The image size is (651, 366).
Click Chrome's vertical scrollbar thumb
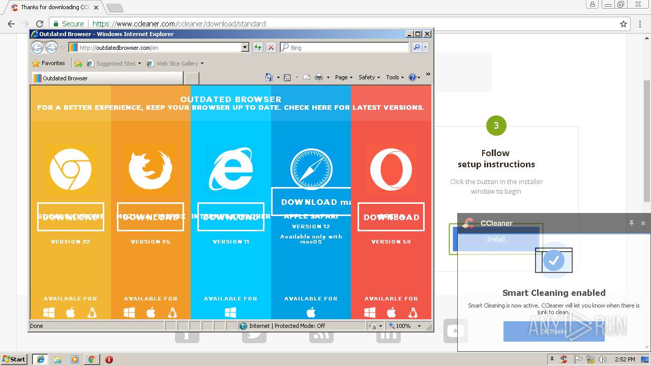[647, 141]
